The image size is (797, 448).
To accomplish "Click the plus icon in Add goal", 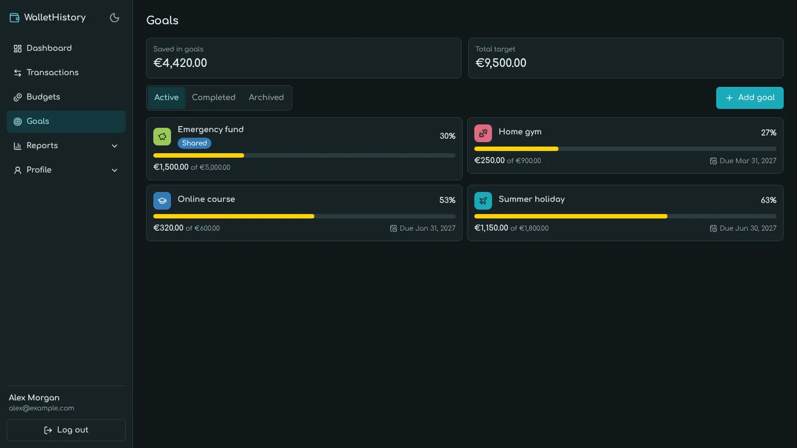I will click(x=729, y=98).
